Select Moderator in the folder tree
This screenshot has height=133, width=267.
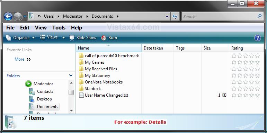coord(43,84)
